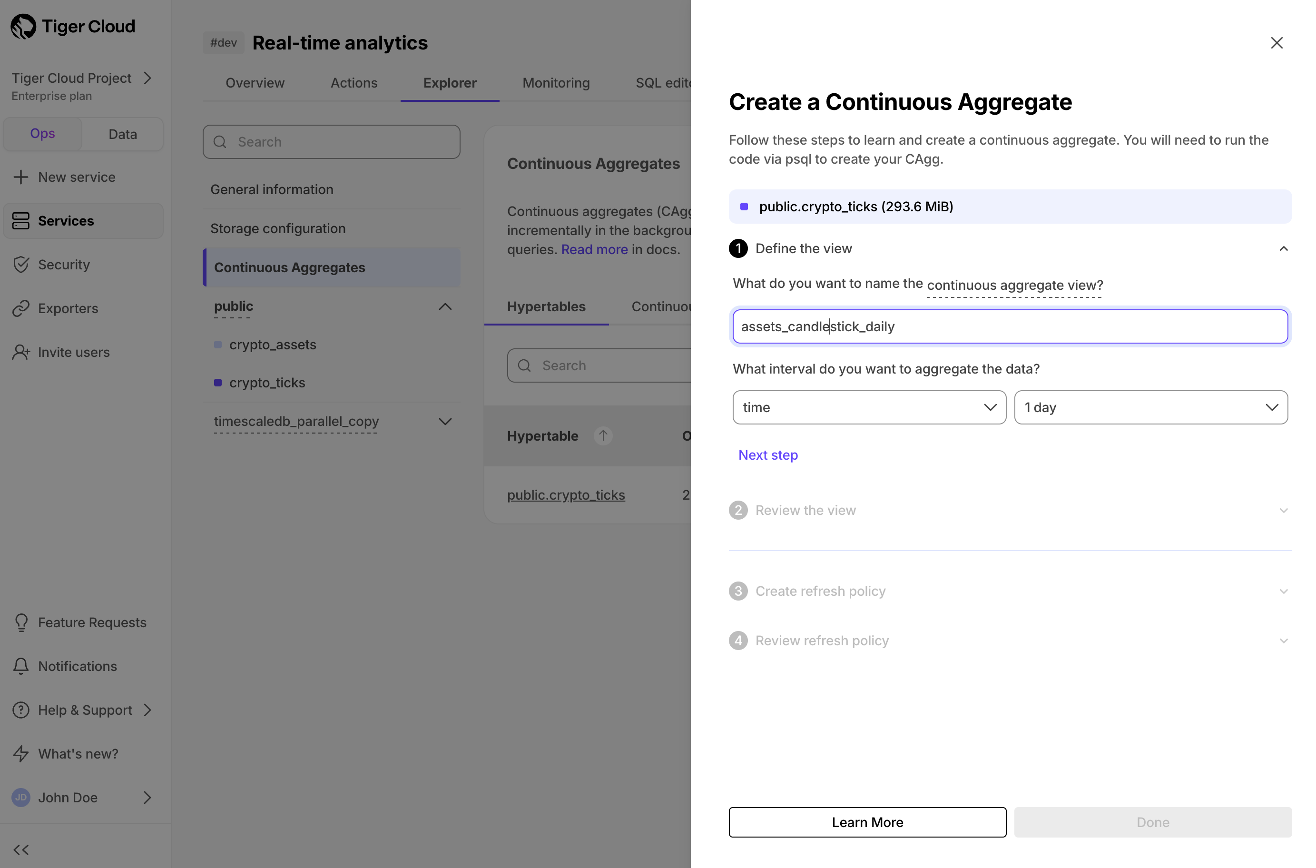Click the What's new lightning icon
Screen dimensions: 1316x868
coord(21,753)
